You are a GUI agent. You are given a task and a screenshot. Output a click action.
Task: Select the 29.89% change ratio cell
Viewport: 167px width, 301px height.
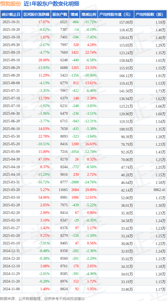point(91,190)
